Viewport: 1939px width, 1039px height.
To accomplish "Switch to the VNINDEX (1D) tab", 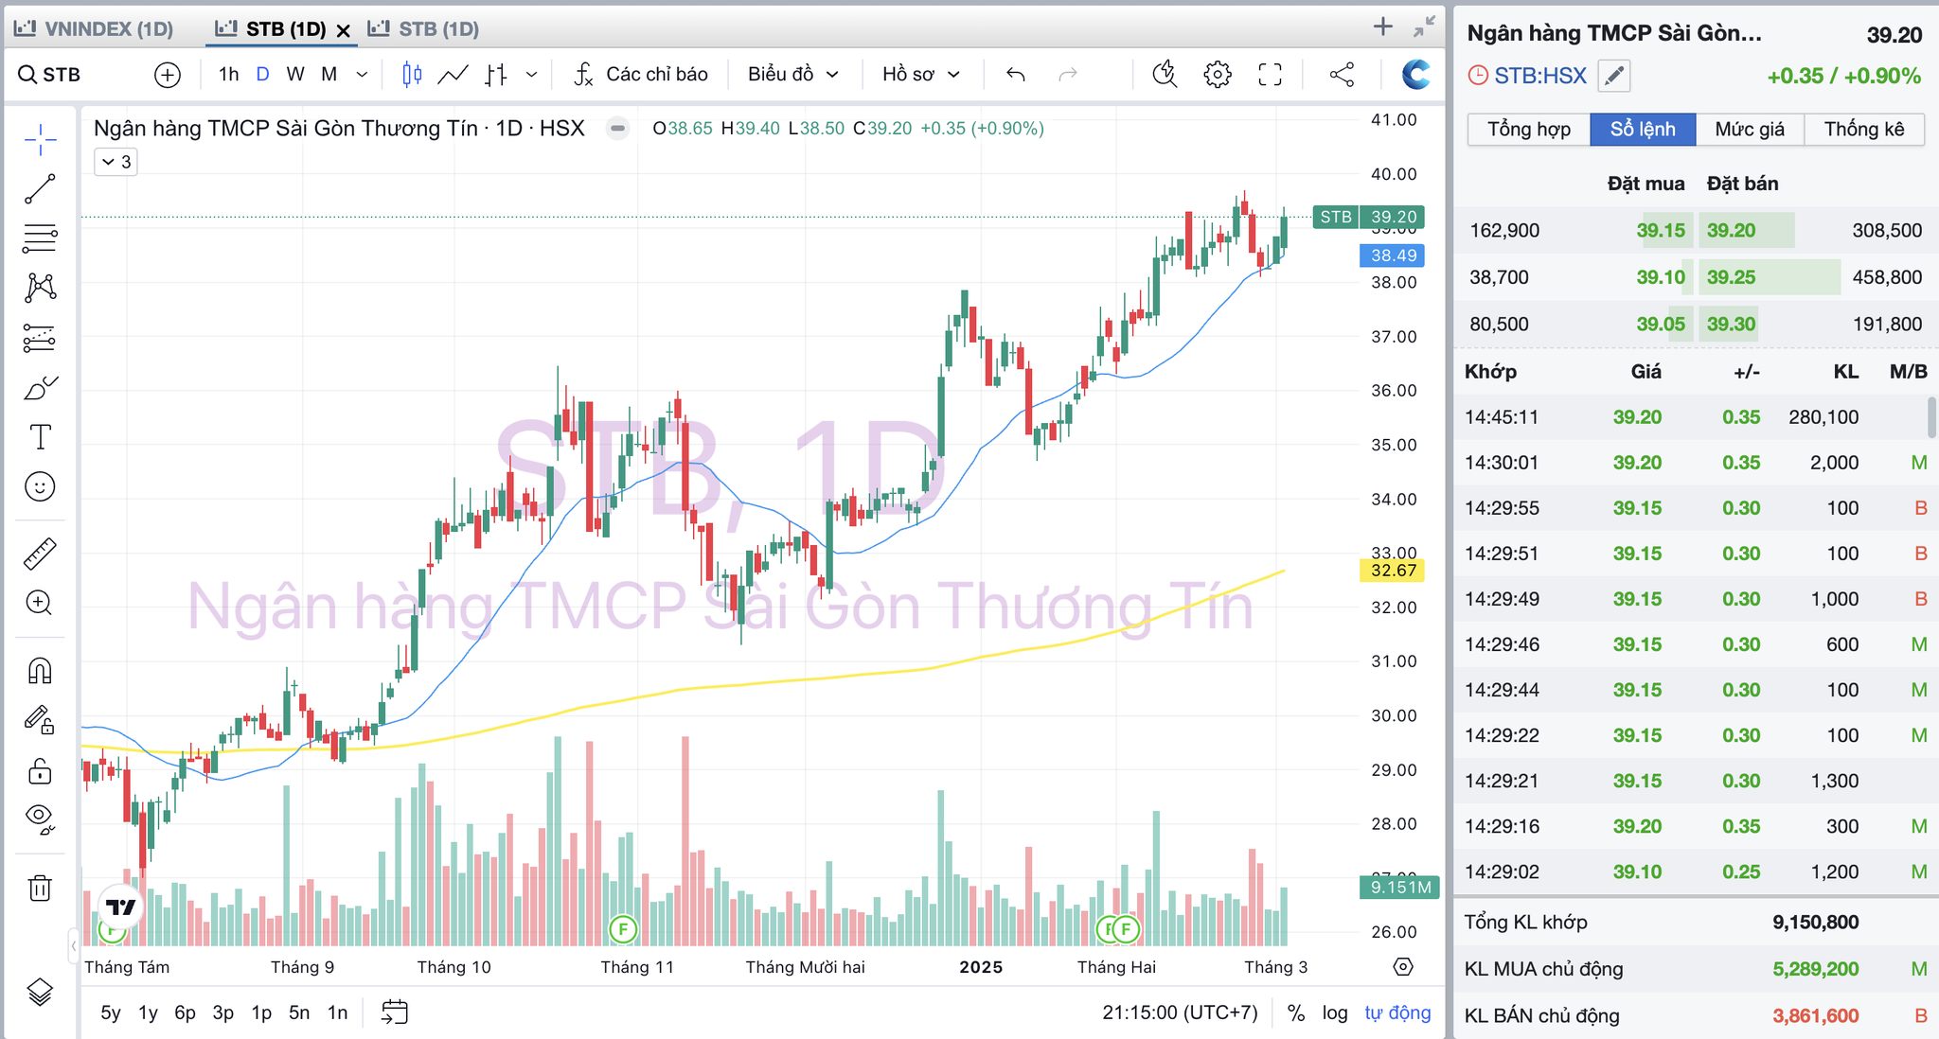I will 95,29.
